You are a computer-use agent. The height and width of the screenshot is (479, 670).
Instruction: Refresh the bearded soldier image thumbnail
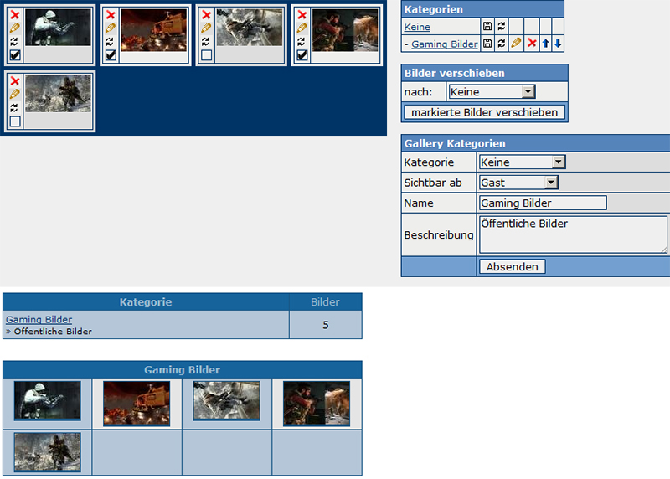301,41
